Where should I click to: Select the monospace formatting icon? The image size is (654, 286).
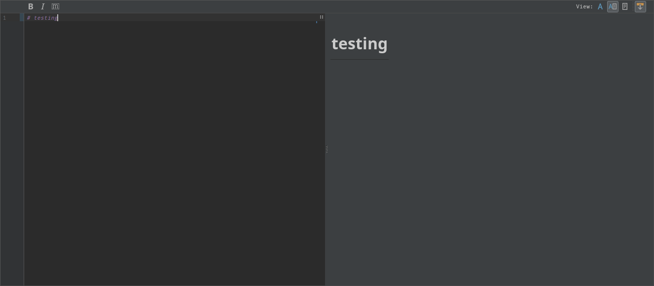coord(55,6)
